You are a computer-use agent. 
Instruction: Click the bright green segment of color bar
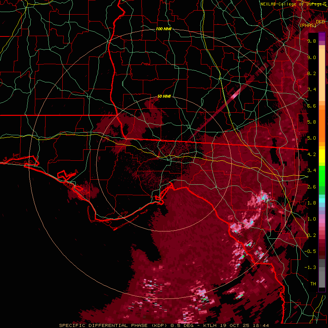click(322, 176)
